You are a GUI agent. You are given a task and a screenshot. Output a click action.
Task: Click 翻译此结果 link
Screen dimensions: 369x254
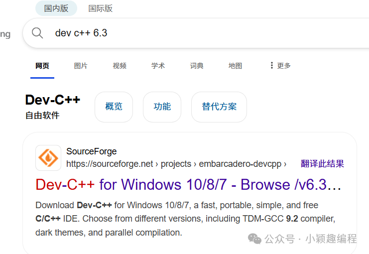[322, 163]
